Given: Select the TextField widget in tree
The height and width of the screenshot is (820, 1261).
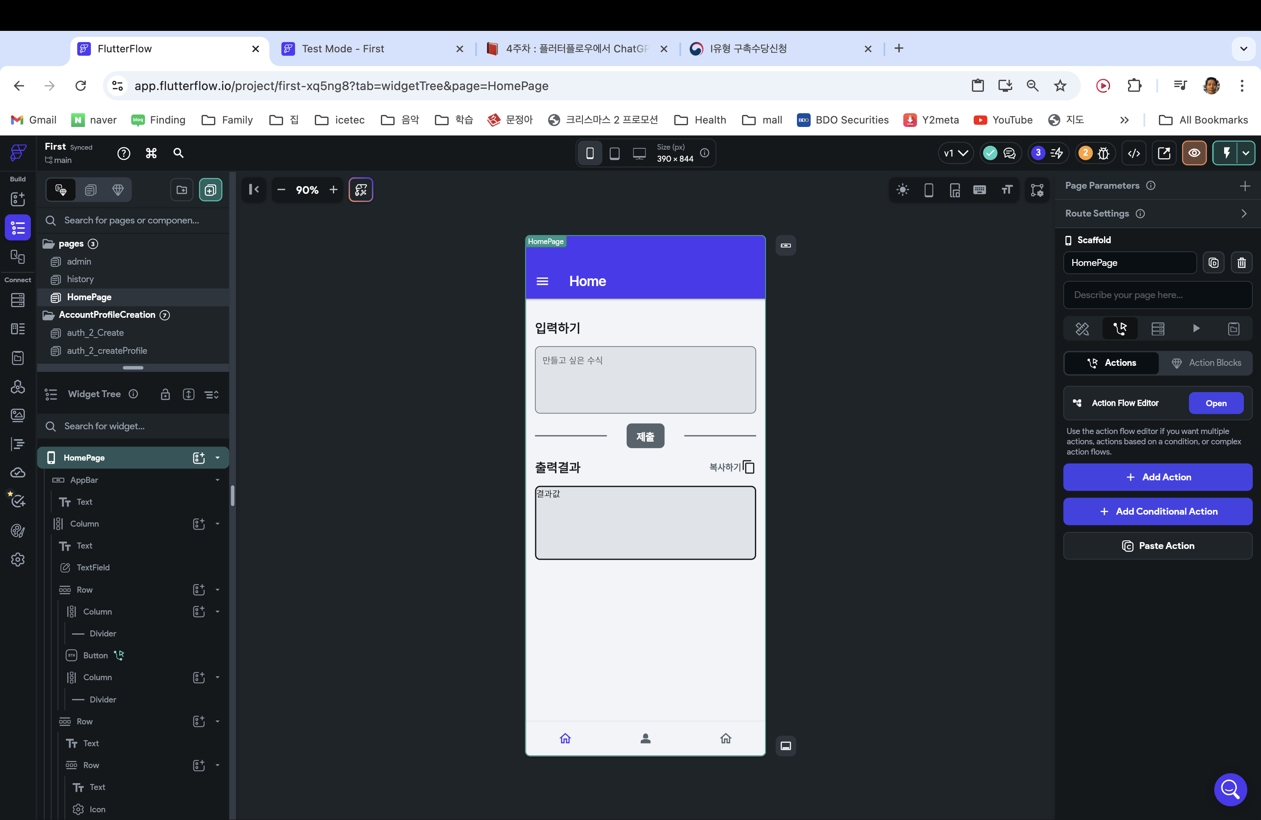Looking at the screenshot, I should coord(93,568).
